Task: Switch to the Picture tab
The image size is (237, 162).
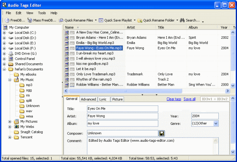Action: tap(117, 99)
